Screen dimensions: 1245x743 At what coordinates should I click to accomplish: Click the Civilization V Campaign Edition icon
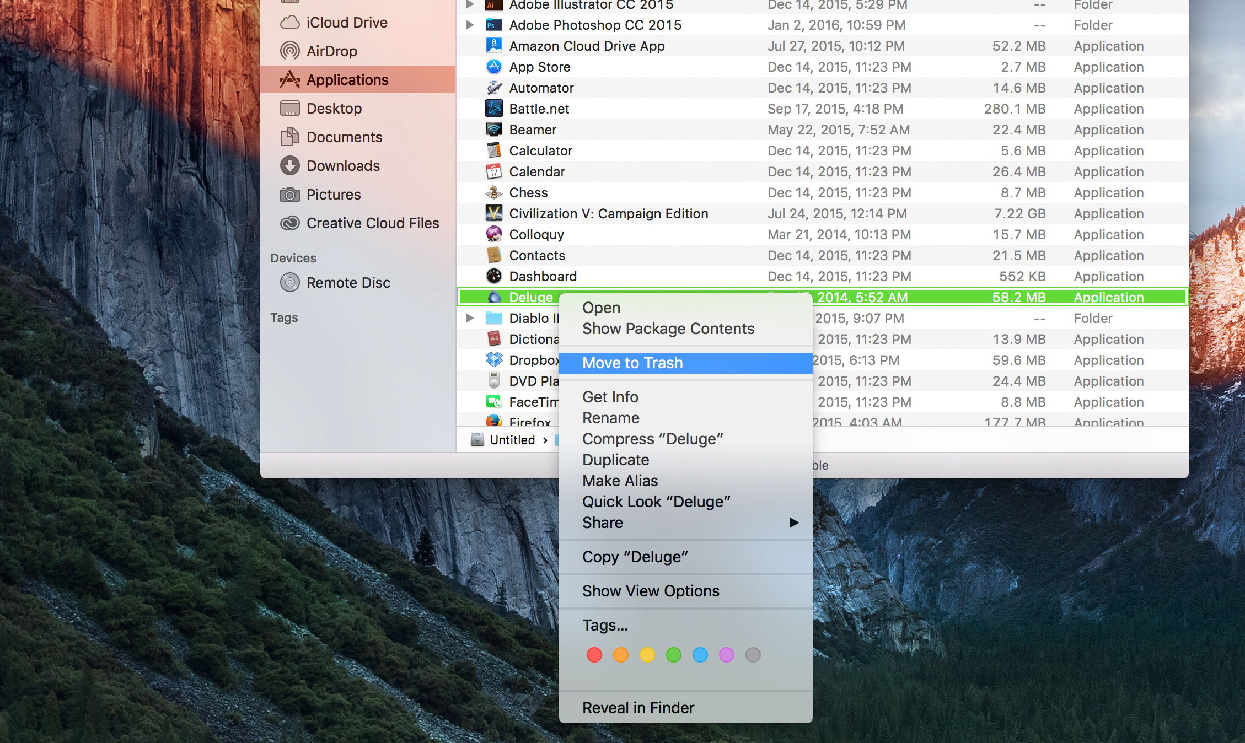(493, 212)
